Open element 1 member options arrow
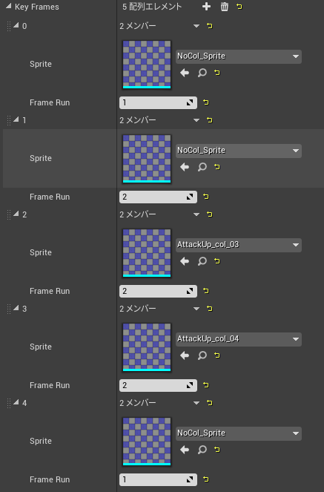This screenshot has height=492, width=324. (196, 120)
